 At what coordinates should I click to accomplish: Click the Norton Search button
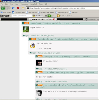pyautogui.click(x=37, y=16)
